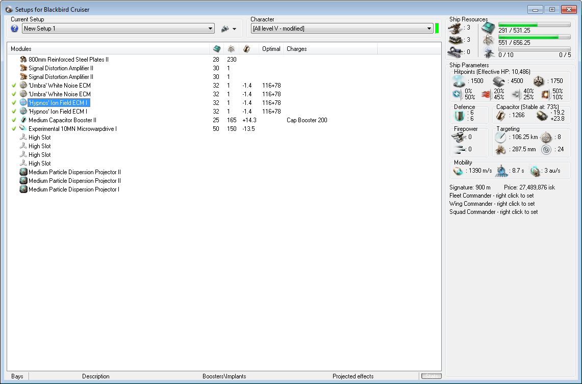Click the thermal resistance flame icon
Image resolution: width=582 pixels, height=384 pixels.
pyautogui.click(x=486, y=95)
